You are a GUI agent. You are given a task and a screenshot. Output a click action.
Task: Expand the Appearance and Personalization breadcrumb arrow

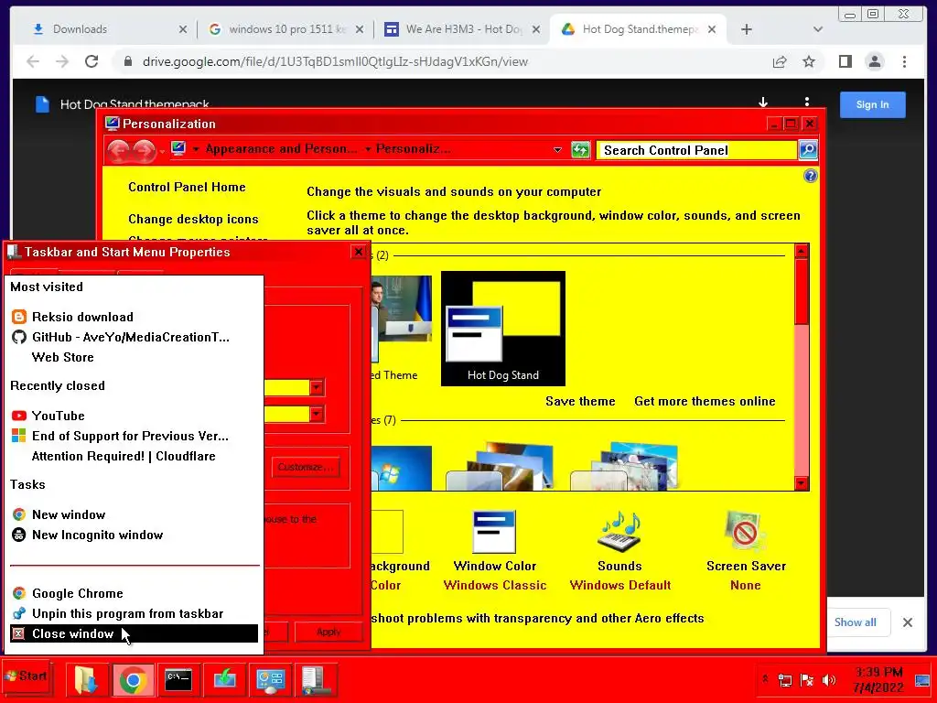pyautogui.click(x=196, y=149)
